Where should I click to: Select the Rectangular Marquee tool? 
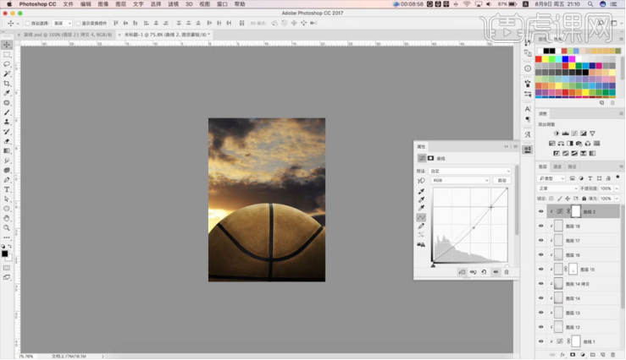tap(7, 54)
